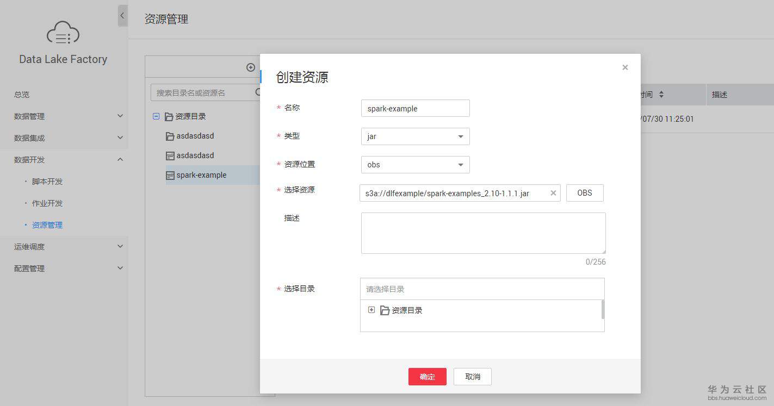Click the folder icon of 资源目录 in the dialog
The image size is (774, 406).
point(385,310)
